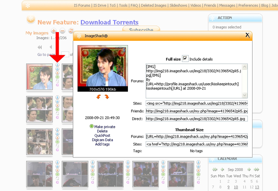Viewport: 278px width, 191px height.
Task: Click the green circle next to Make private
Action: [91, 126]
